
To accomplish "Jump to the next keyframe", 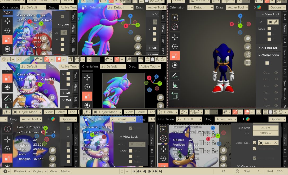I will tap(155, 171).
